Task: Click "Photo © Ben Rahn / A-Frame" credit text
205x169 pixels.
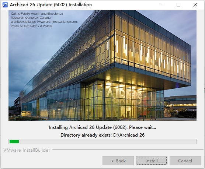Action: [x=31, y=26]
